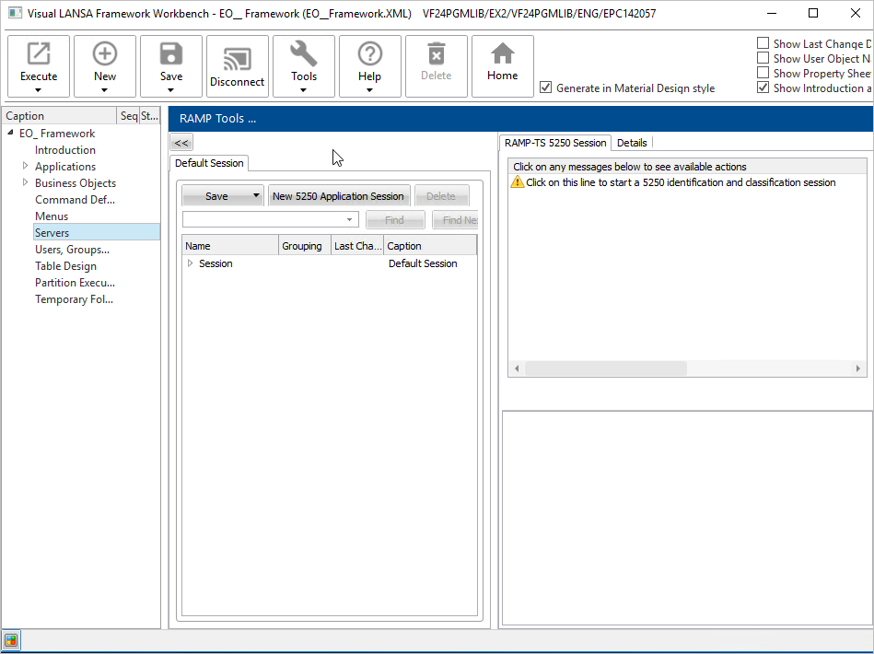Click the LANSA app icon in title bar
This screenshot has height=654, width=874.
[15, 13]
